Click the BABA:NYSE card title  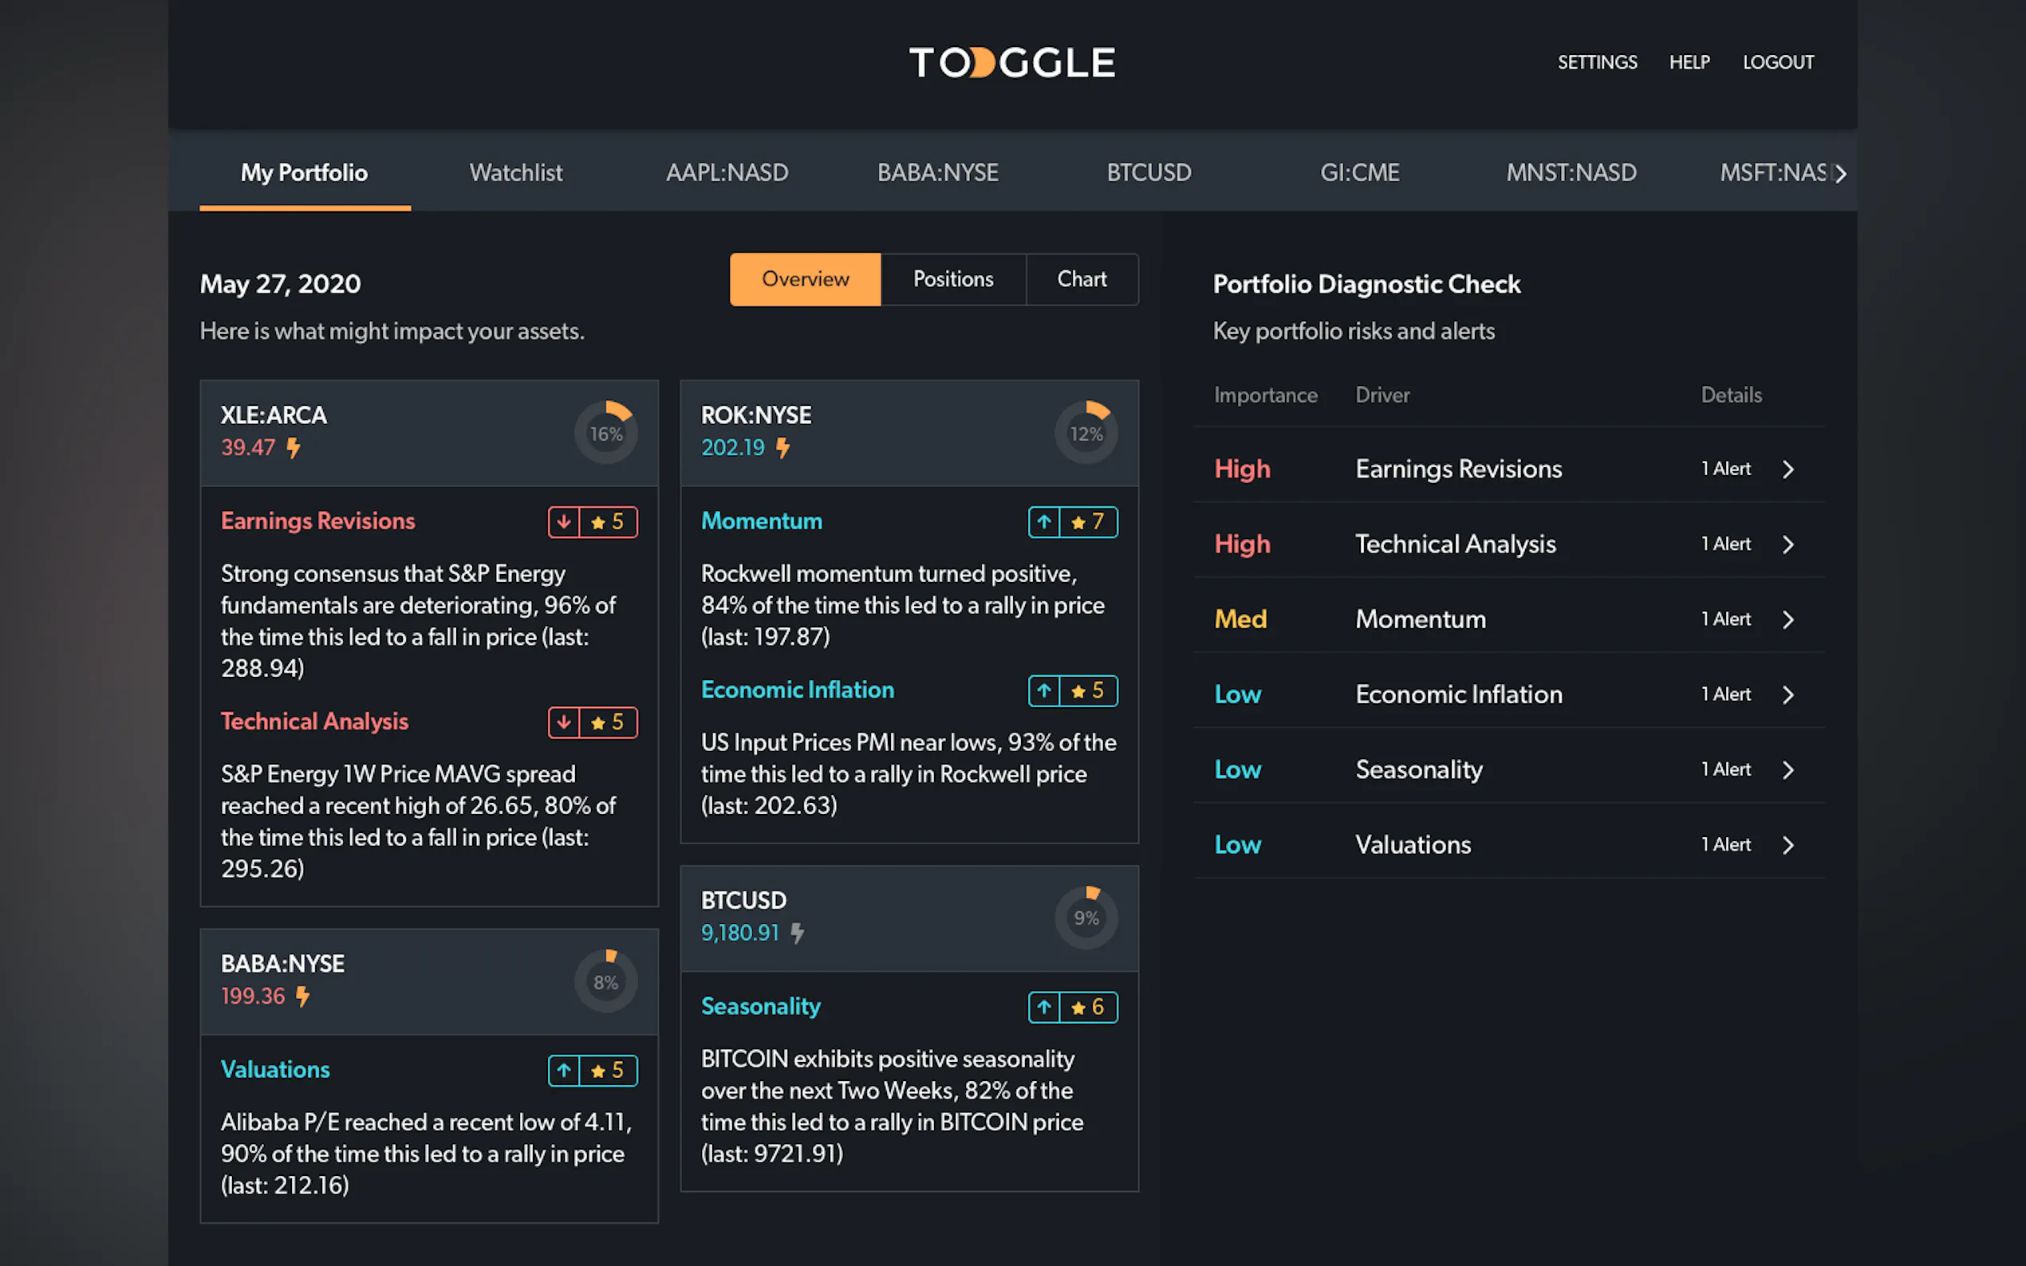282,964
